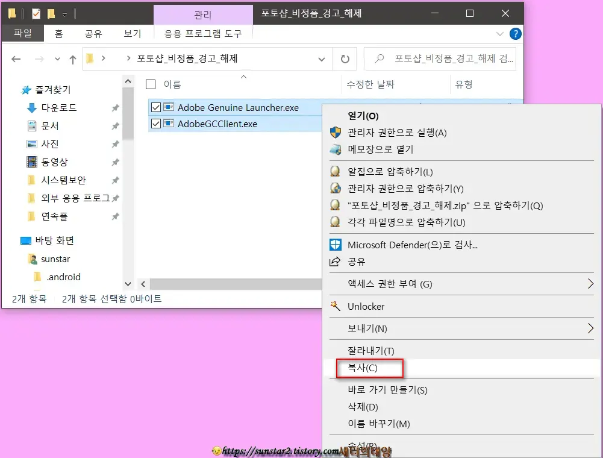This screenshot has width=603, height=458.
Task: Open the address bar dropdown arrow
Action: pos(321,59)
